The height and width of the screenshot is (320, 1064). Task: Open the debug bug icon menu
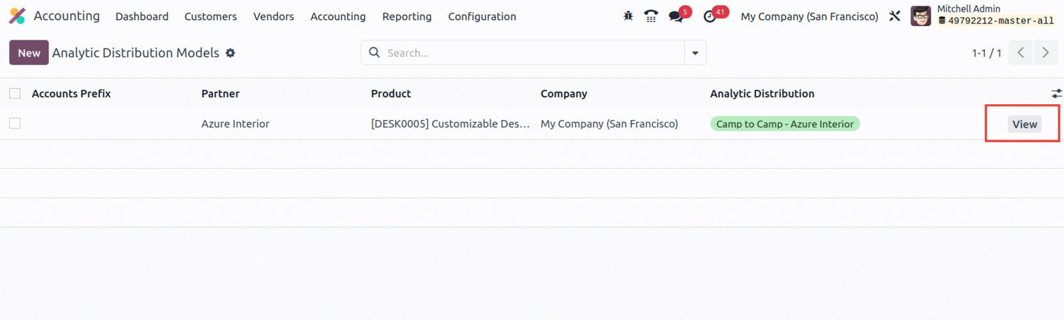(628, 16)
